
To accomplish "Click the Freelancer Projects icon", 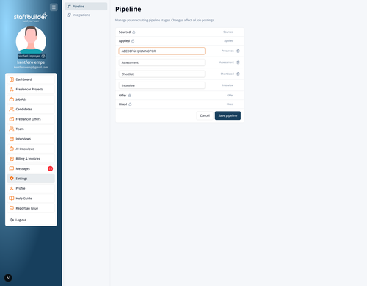I will [12, 89].
